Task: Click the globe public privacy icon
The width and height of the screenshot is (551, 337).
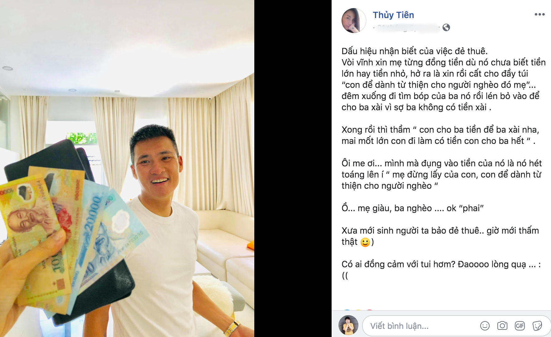Action: tap(446, 27)
